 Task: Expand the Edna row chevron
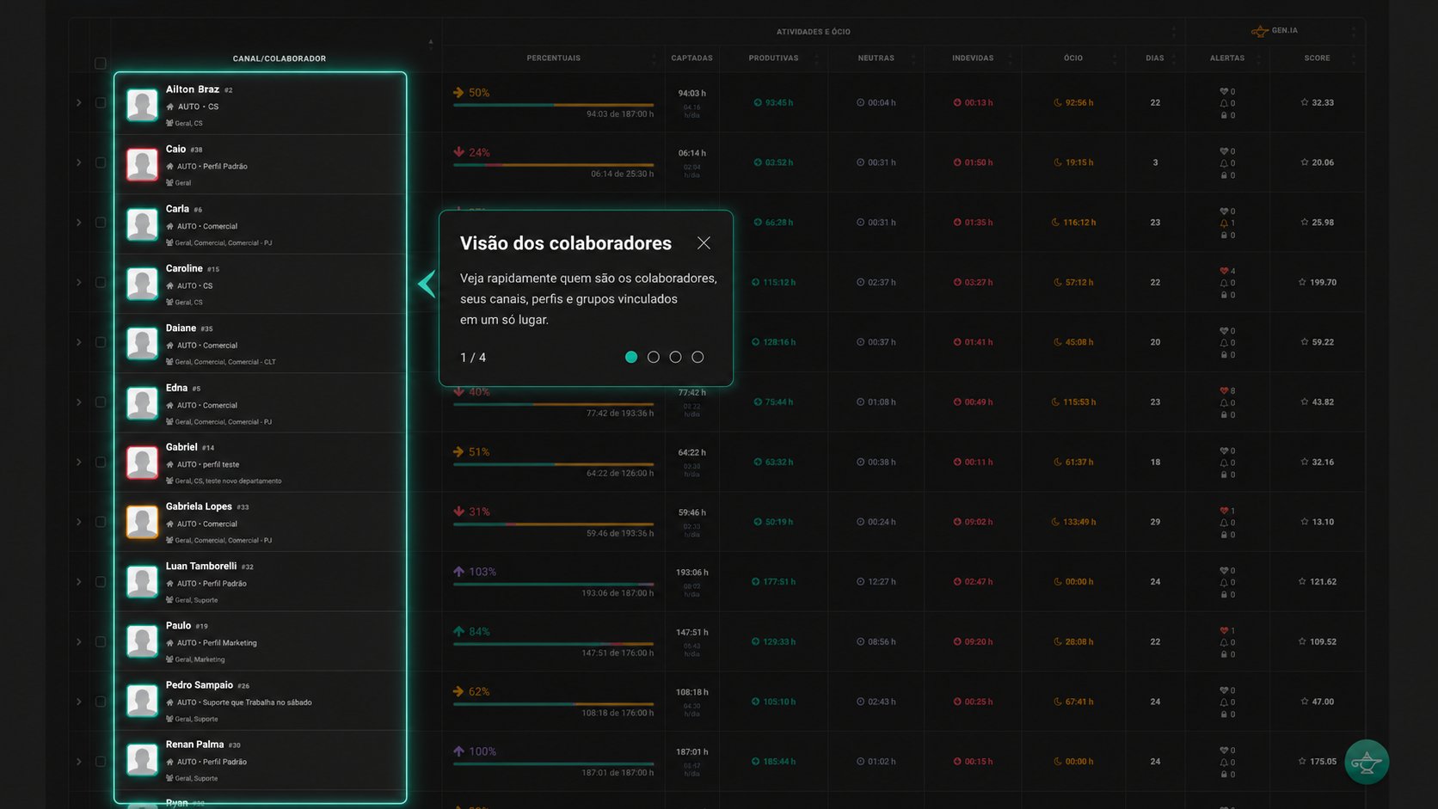tap(79, 402)
